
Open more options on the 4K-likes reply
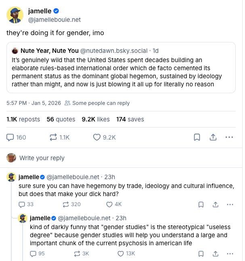pos(230,205)
